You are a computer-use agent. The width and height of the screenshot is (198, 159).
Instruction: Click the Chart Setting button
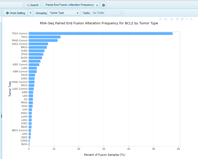pos(15,13)
